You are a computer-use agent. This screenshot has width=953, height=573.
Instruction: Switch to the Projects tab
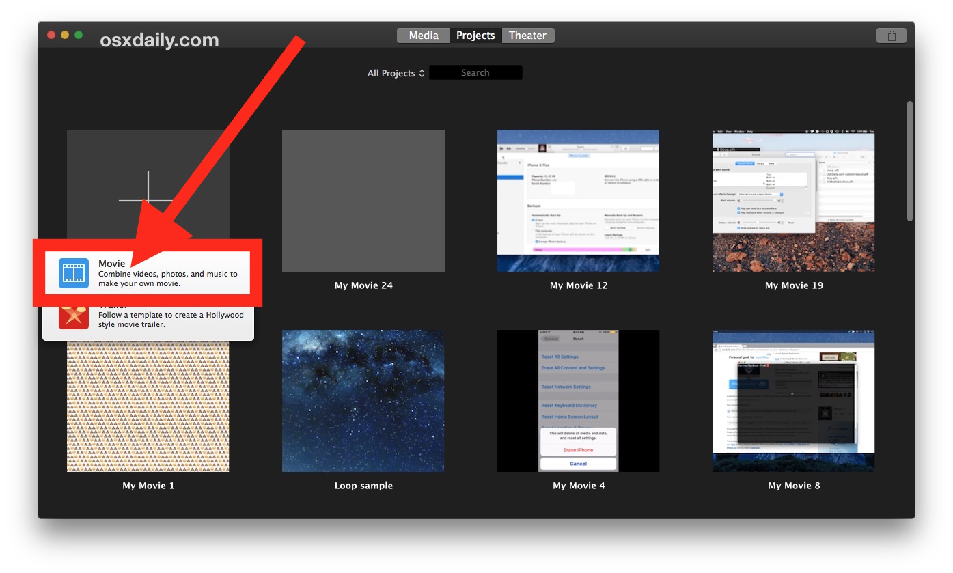click(475, 36)
